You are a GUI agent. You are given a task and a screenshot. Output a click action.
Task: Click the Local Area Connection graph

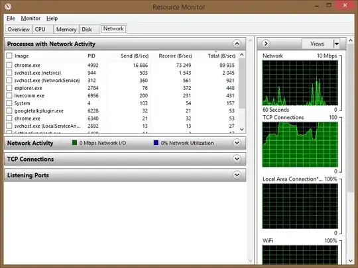300,206
